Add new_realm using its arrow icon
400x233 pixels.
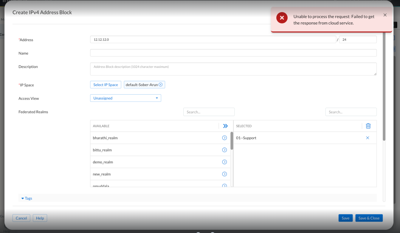(224, 174)
